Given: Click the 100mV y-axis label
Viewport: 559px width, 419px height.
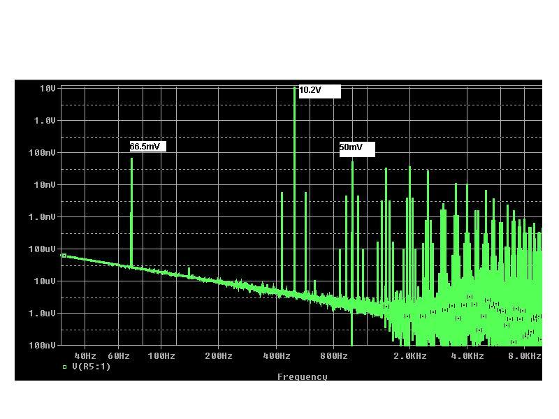Looking at the screenshot, I should (x=42, y=153).
